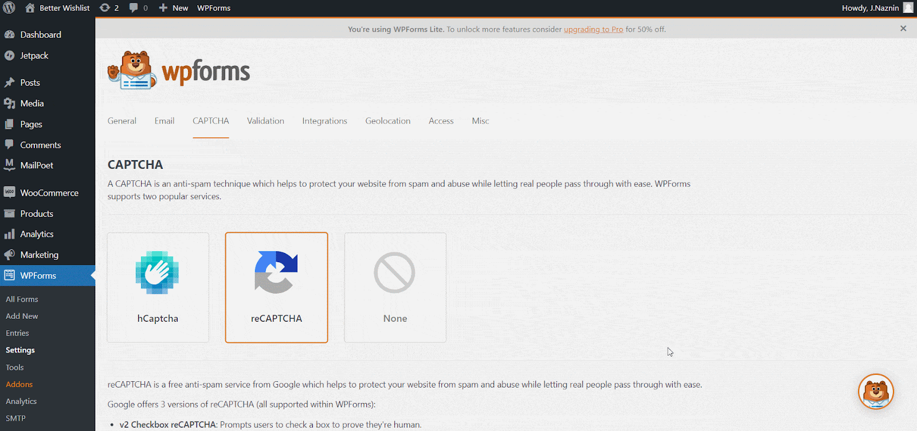This screenshot has width=917, height=431.
Task: Open Settings submenu item under WPForms
Action: pyautogui.click(x=20, y=350)
